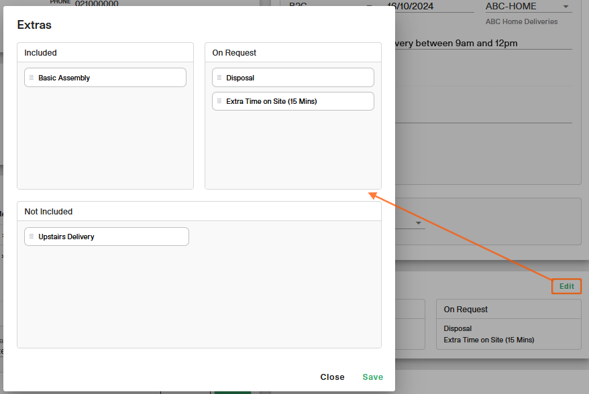
Task: Click the Not Included panel header
Action: click(199, 212)
